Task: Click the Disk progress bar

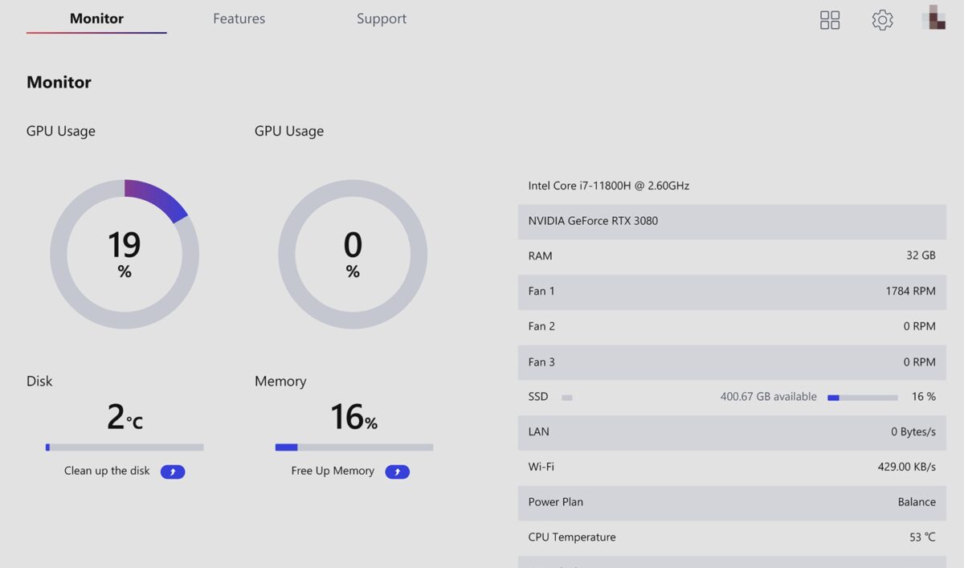Action: click(125, 447)
